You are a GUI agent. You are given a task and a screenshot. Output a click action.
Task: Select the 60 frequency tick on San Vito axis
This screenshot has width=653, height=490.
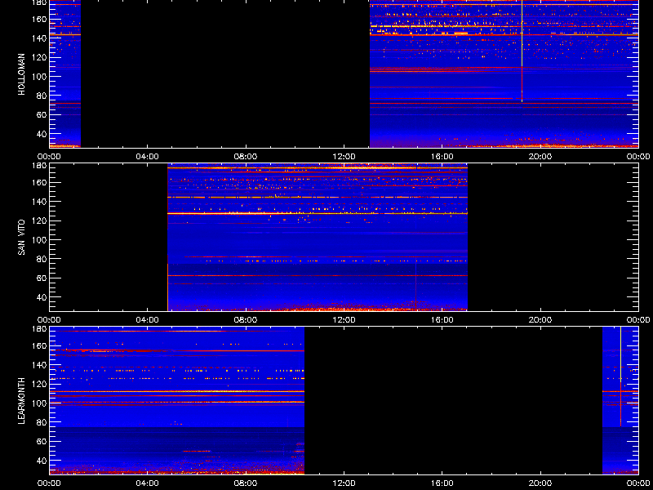click(42, 278)
